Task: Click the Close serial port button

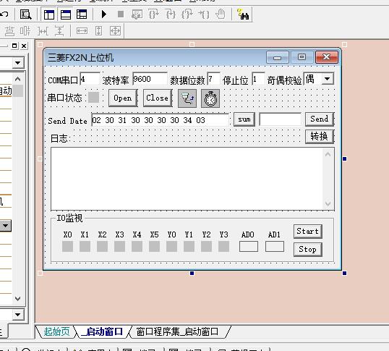Action: tap(158, 98)
